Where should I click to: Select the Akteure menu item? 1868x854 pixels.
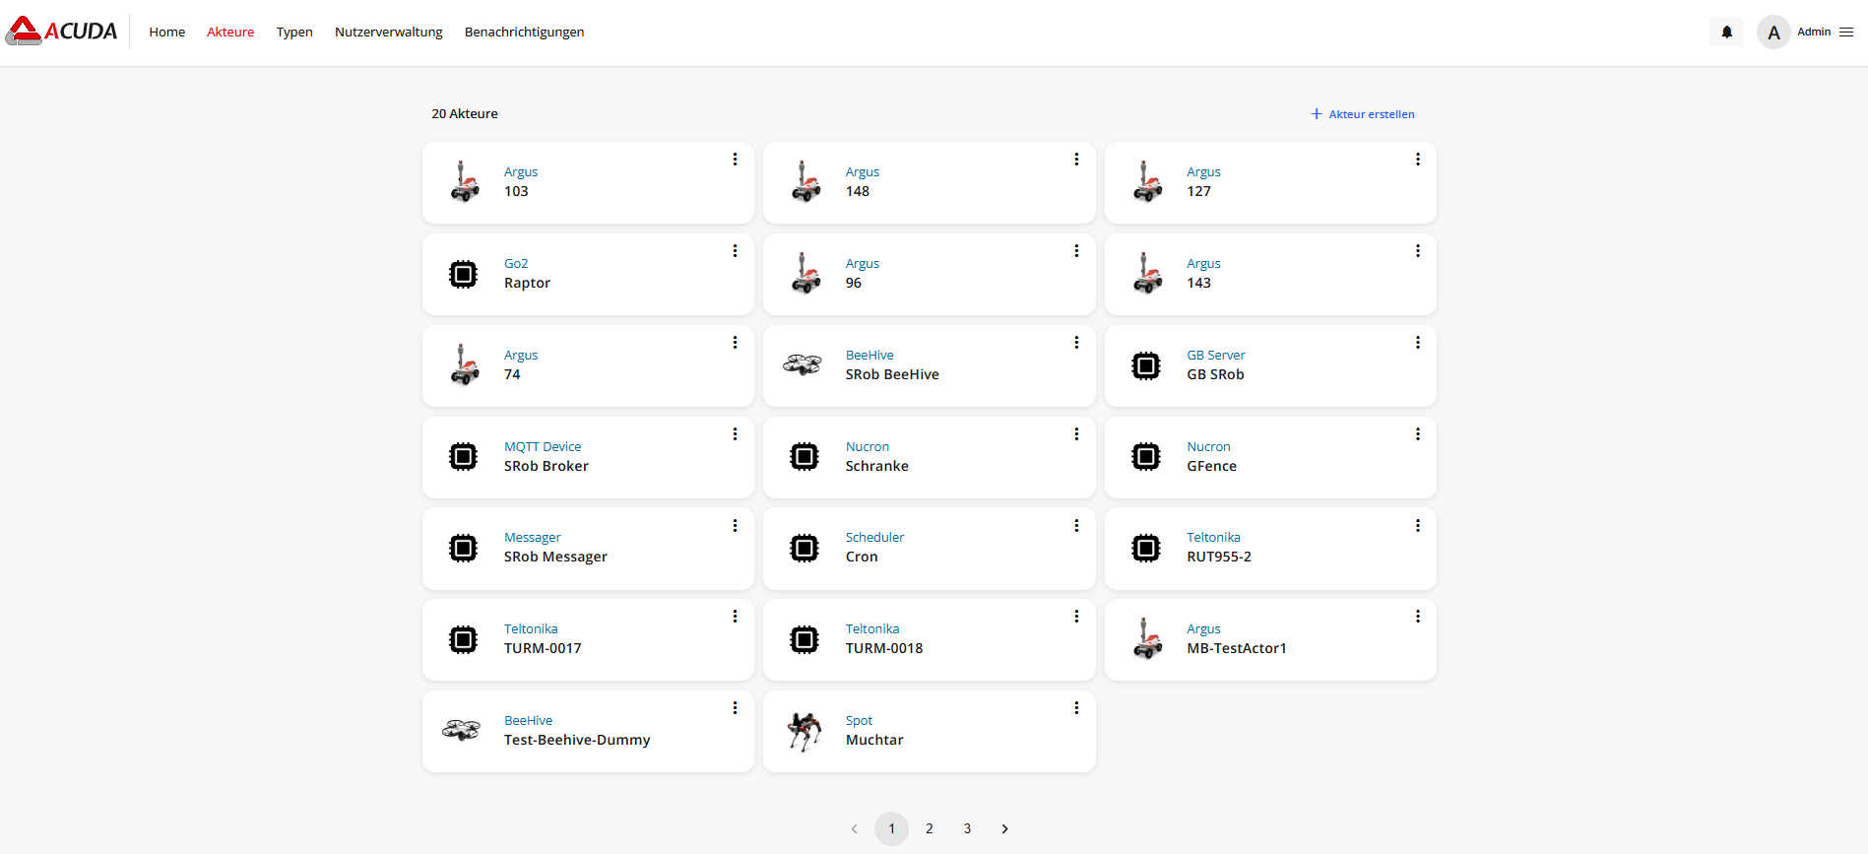(230, 33)
